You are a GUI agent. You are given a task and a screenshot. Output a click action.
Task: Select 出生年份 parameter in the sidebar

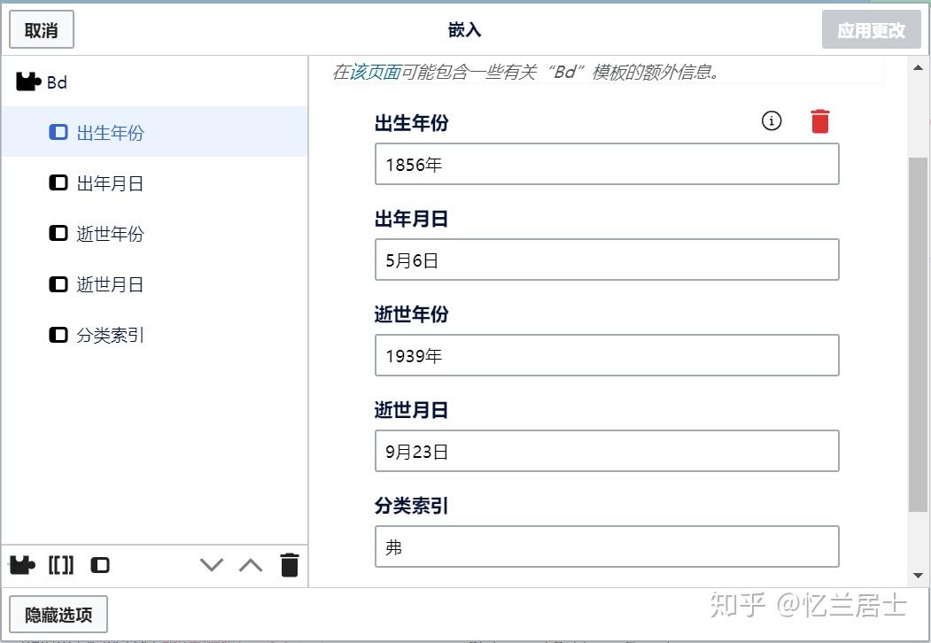pyautogui.click(x=110, y=133)
